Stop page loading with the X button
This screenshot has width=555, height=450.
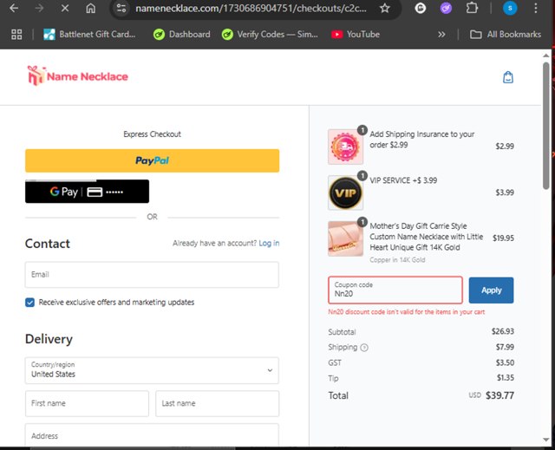65,8
